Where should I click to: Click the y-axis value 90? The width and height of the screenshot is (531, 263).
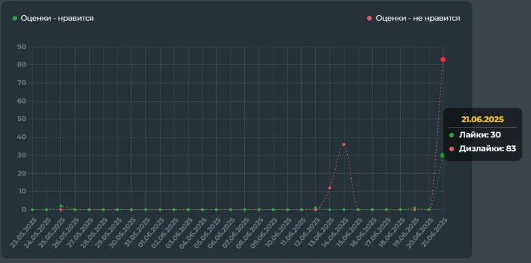[22, 46]
